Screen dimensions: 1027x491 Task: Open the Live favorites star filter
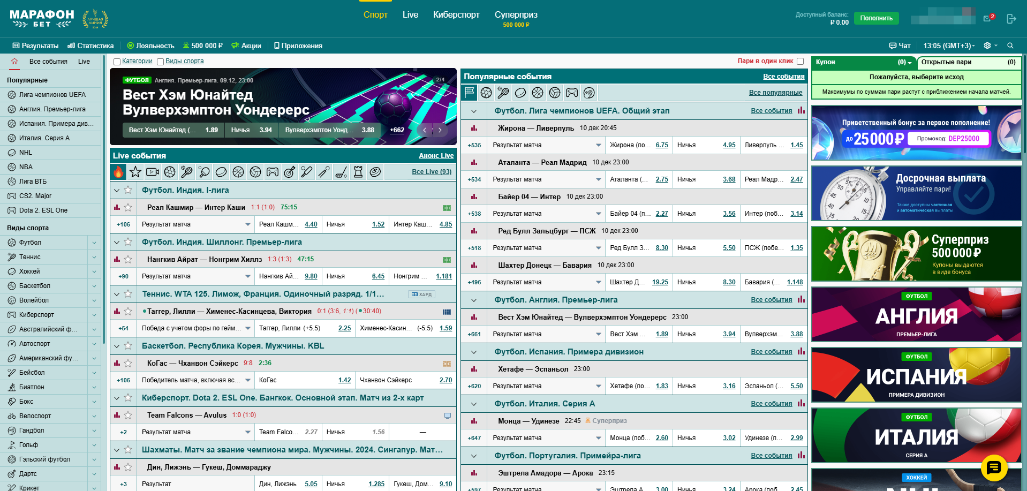click(135, 172)
